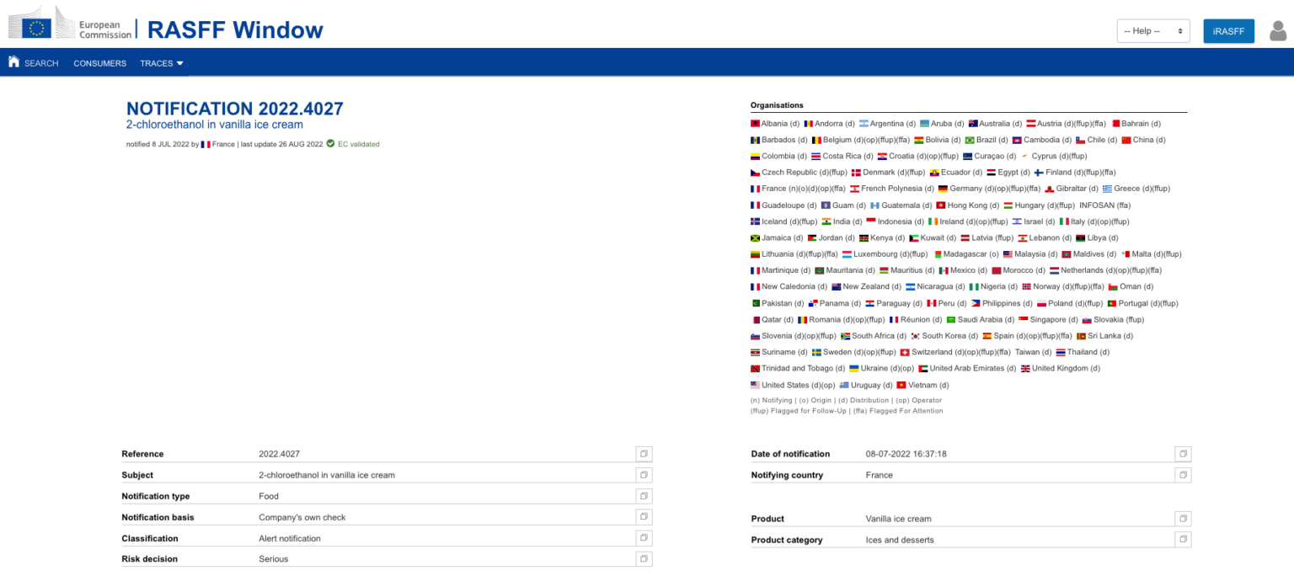Screen dimensions: 1294x576
Task: Open the user account profile icon
Action: pos(1277,31)
